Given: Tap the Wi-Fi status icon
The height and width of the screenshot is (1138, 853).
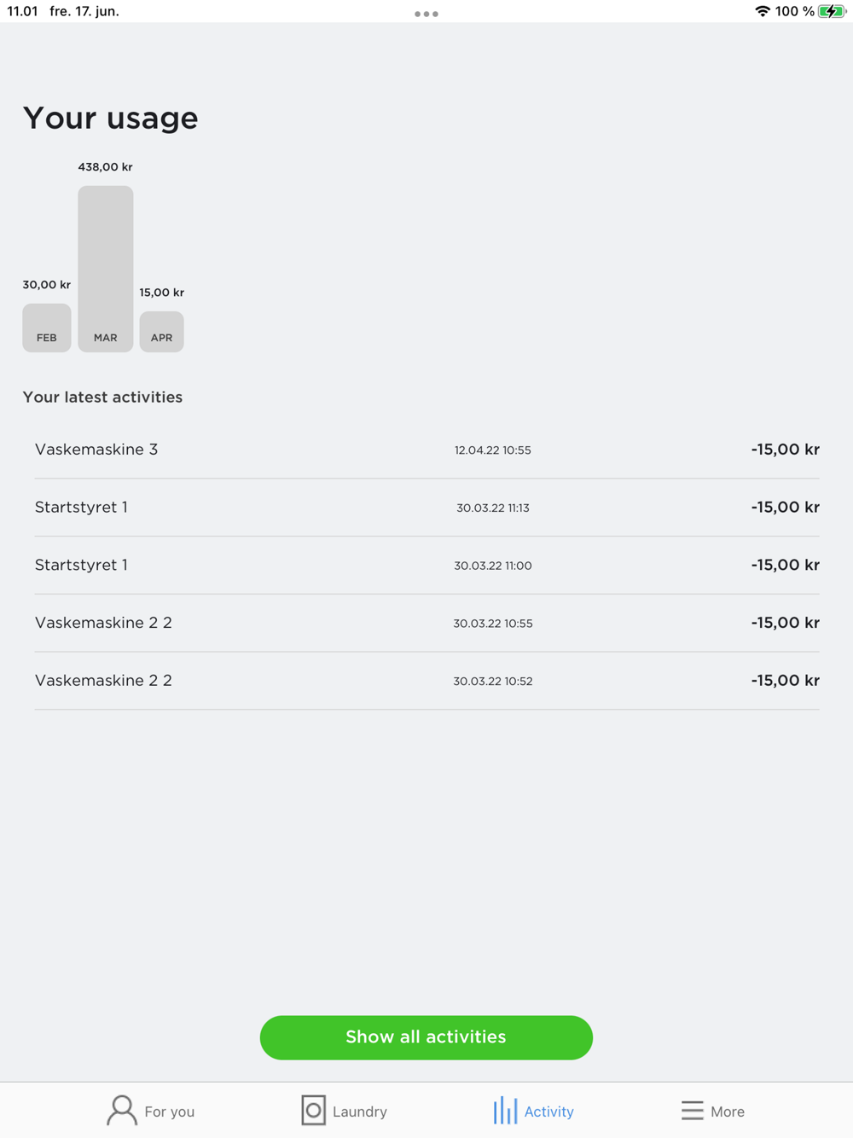Looking at the screenshot, I should [x=763, y=11].
